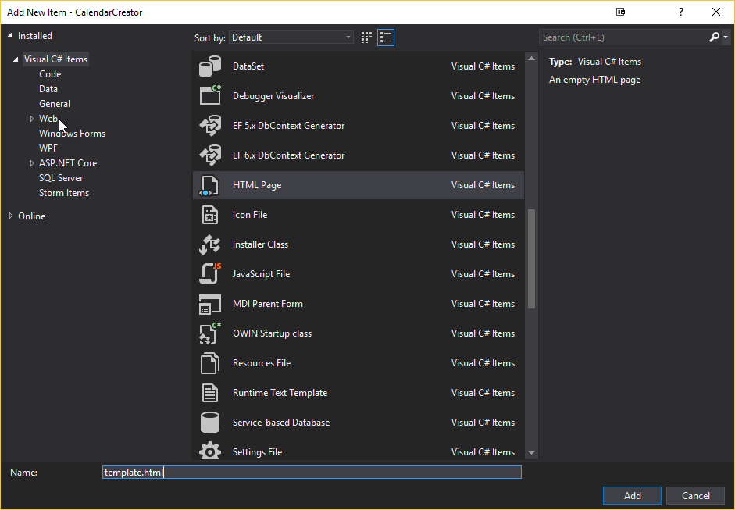Select the Windows Forms category
Viewport: 735px width, 510px height.
point(72,134)
